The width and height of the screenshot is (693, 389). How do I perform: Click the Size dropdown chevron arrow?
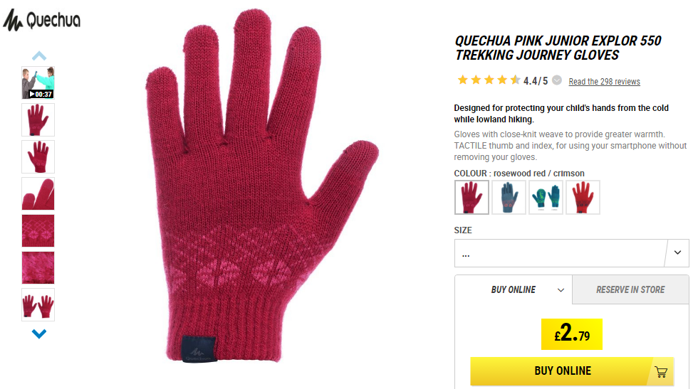[x=677, y=252]
